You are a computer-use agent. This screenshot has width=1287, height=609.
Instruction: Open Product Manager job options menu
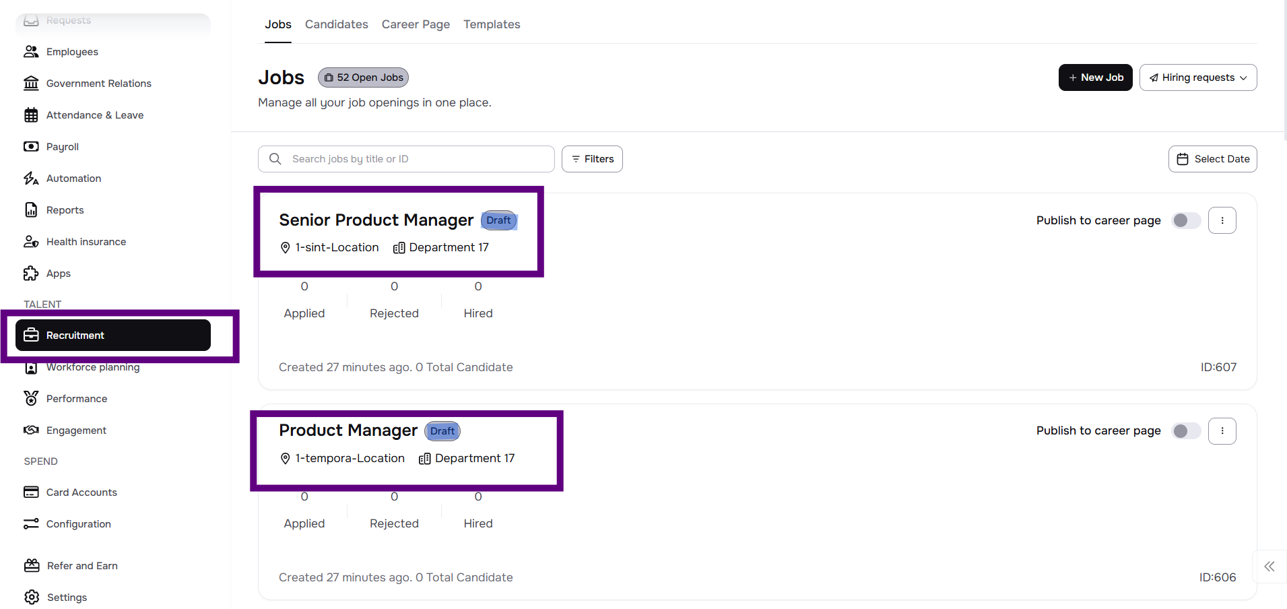1222,431
